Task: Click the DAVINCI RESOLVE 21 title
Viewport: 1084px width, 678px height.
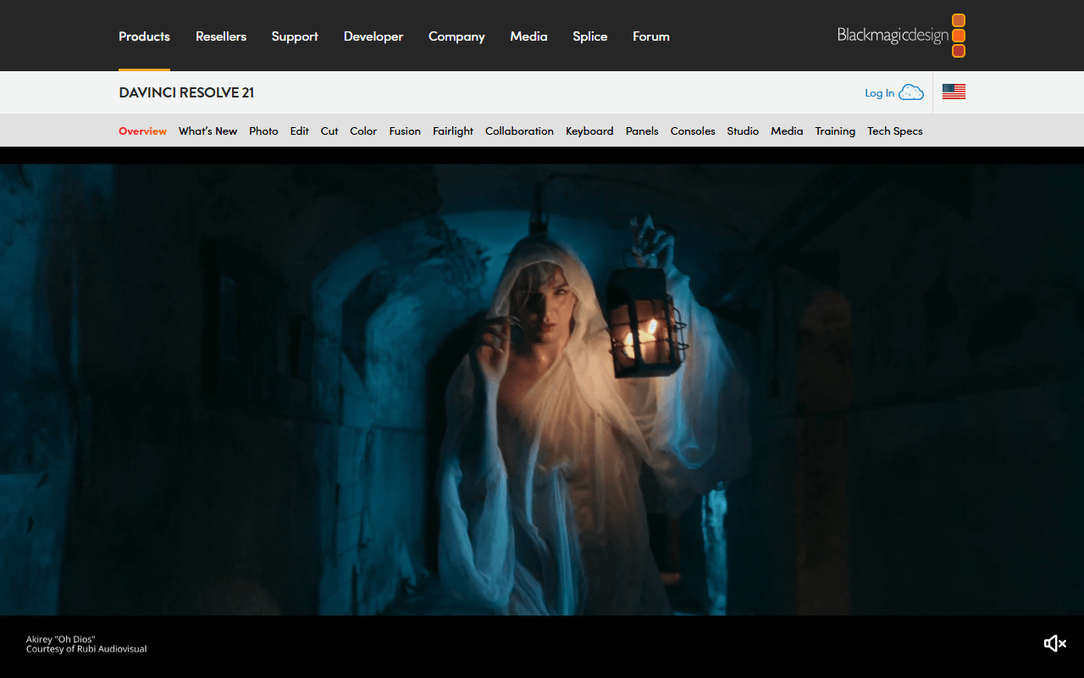Action: [186, 92]
